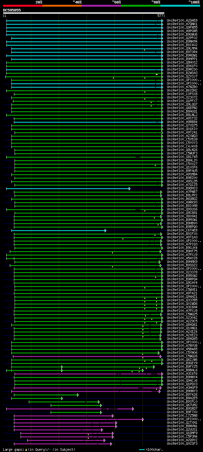This screenshot has height=452, width=203.
Task: Open hit UniRef100_B9GEY9
Action: (182, 363)
